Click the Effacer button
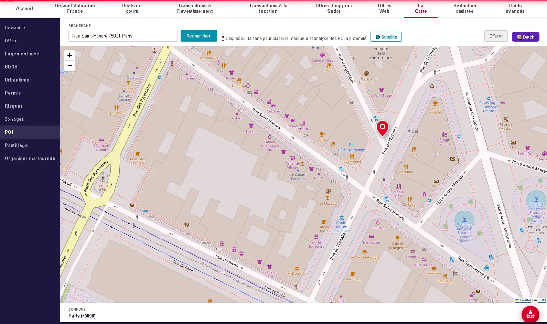547x324 pixels. pyautogui.click(x=496, y=36)
